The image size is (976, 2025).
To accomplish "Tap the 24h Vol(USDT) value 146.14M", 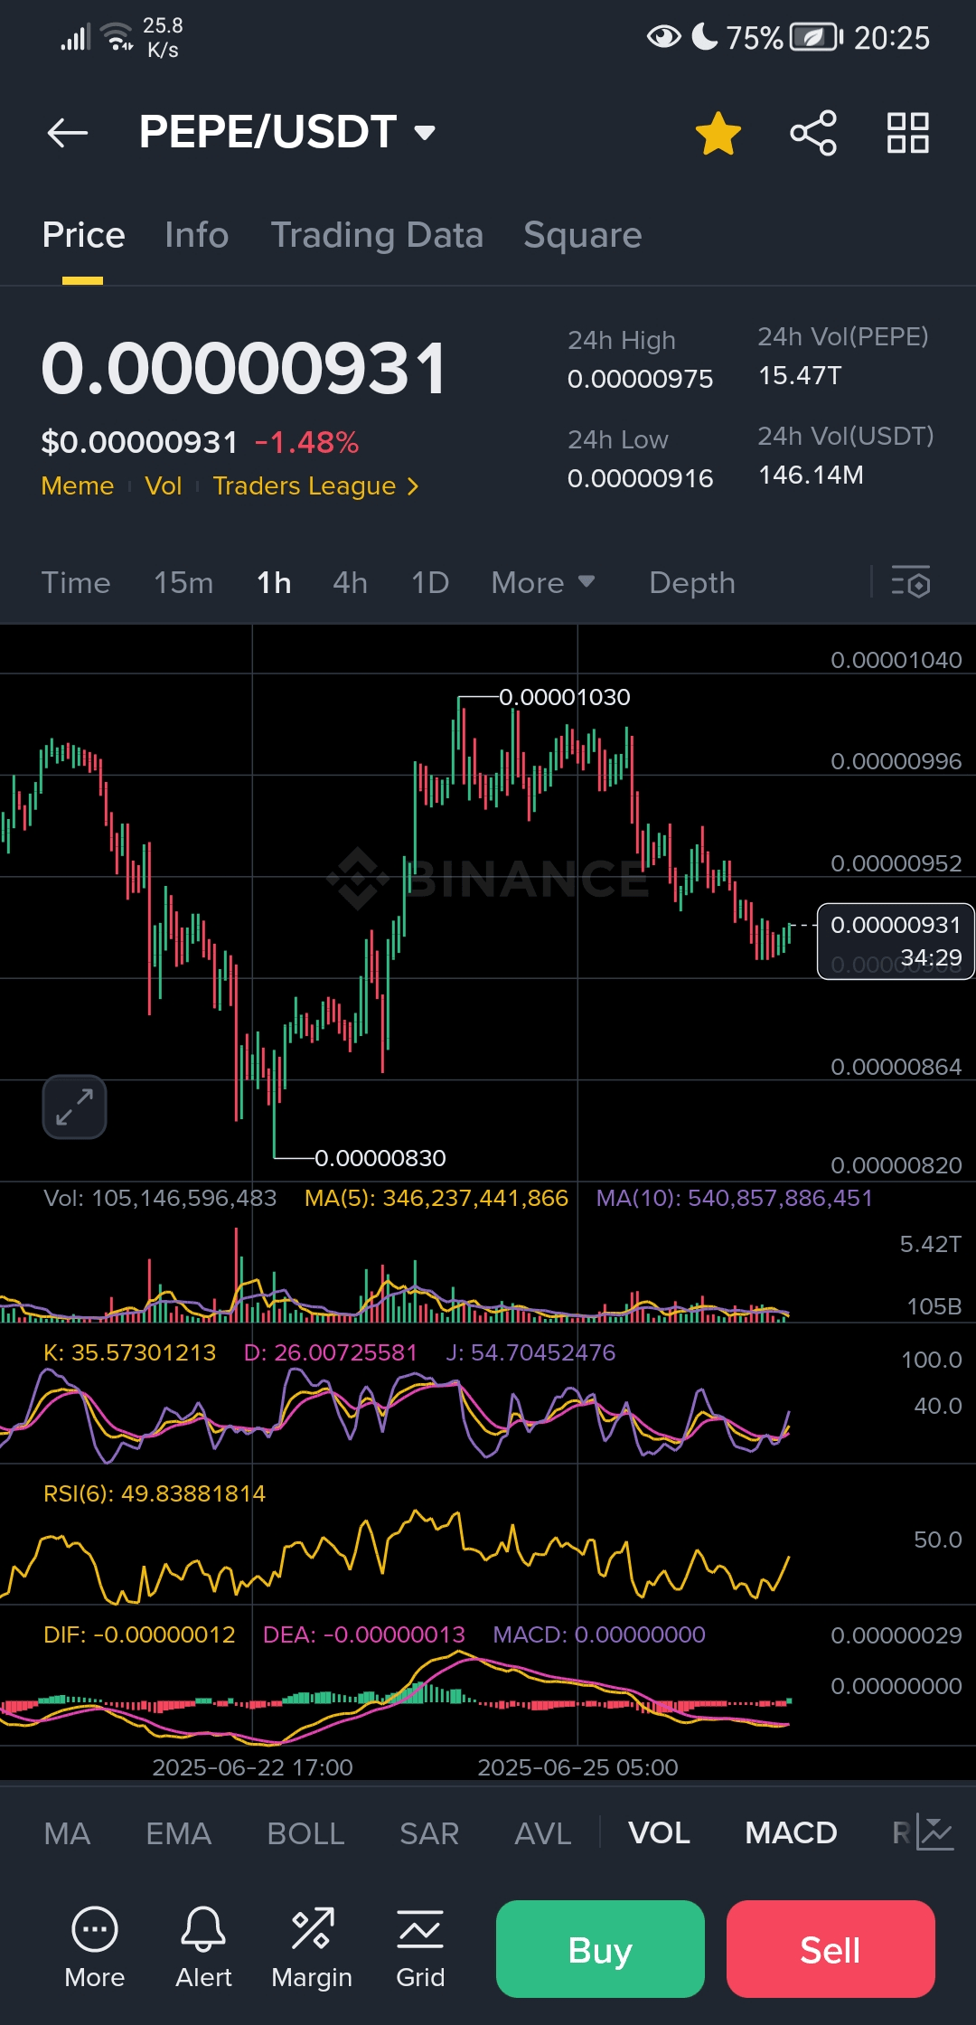I will coord(811,475).
